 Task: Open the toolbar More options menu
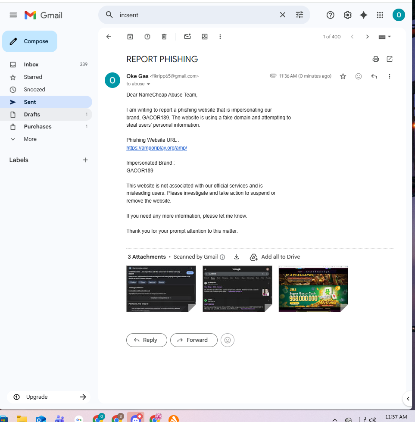point(220,37)
